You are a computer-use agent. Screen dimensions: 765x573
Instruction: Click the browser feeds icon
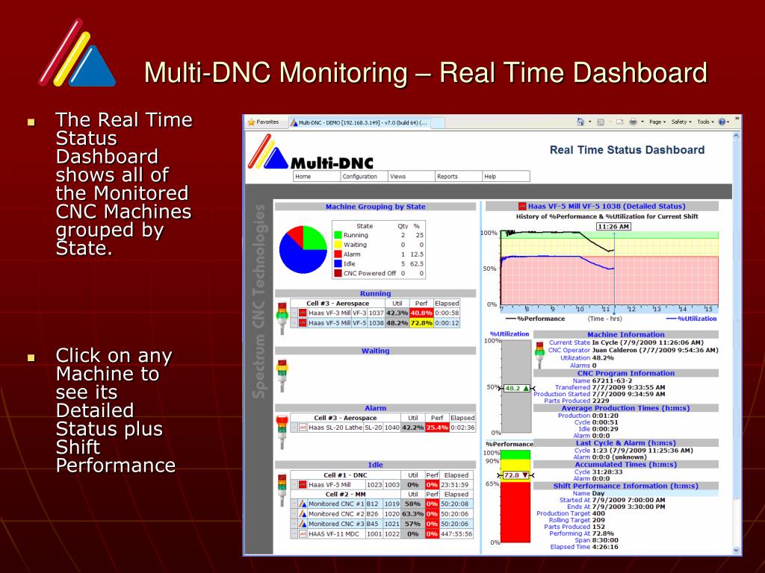[x=601, y=122]
